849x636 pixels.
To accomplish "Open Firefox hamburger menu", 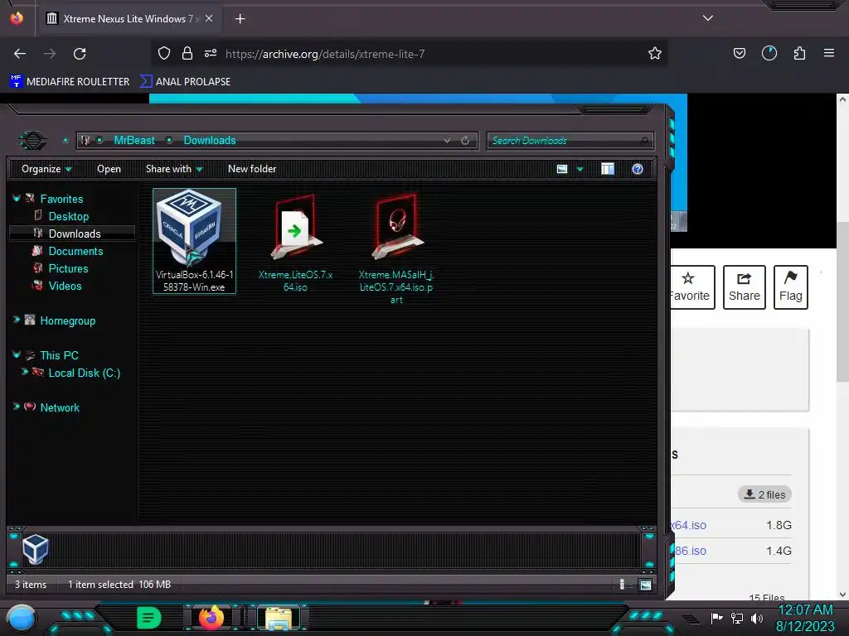I will pos(828,54).
